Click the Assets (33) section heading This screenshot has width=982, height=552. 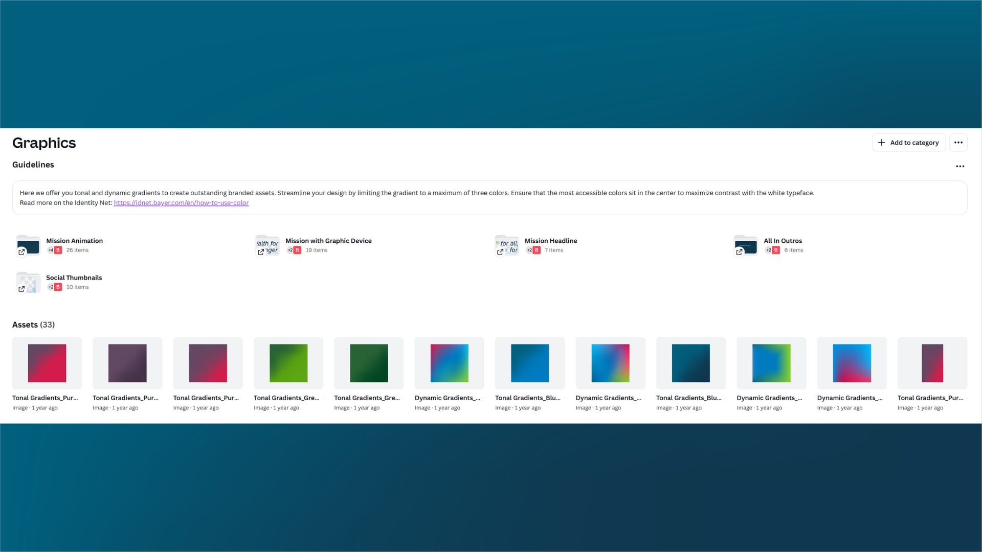[33, 325]
